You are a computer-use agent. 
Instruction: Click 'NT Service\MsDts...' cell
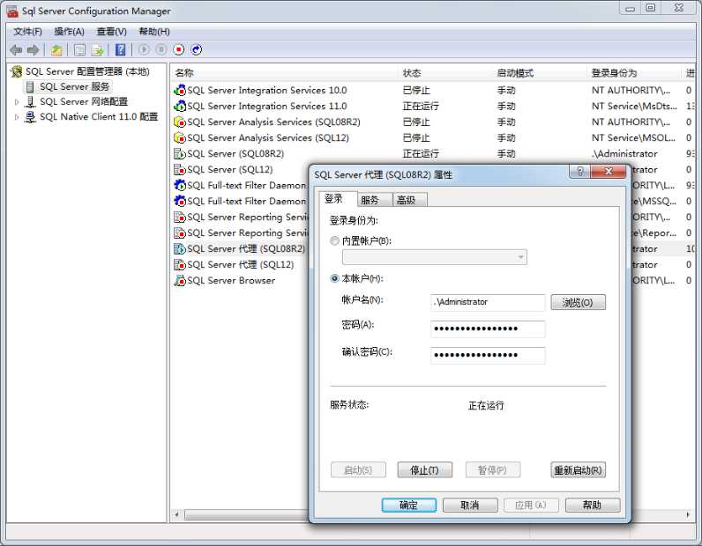634,106
